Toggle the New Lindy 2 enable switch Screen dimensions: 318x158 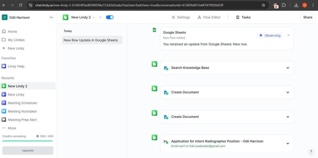tap(110, 17)
